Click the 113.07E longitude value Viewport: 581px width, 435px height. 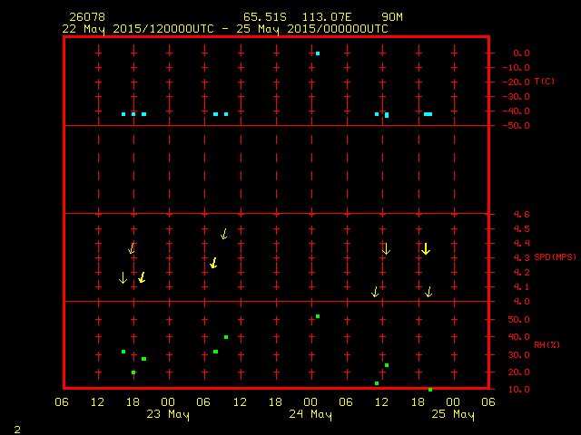pos(330,17)
